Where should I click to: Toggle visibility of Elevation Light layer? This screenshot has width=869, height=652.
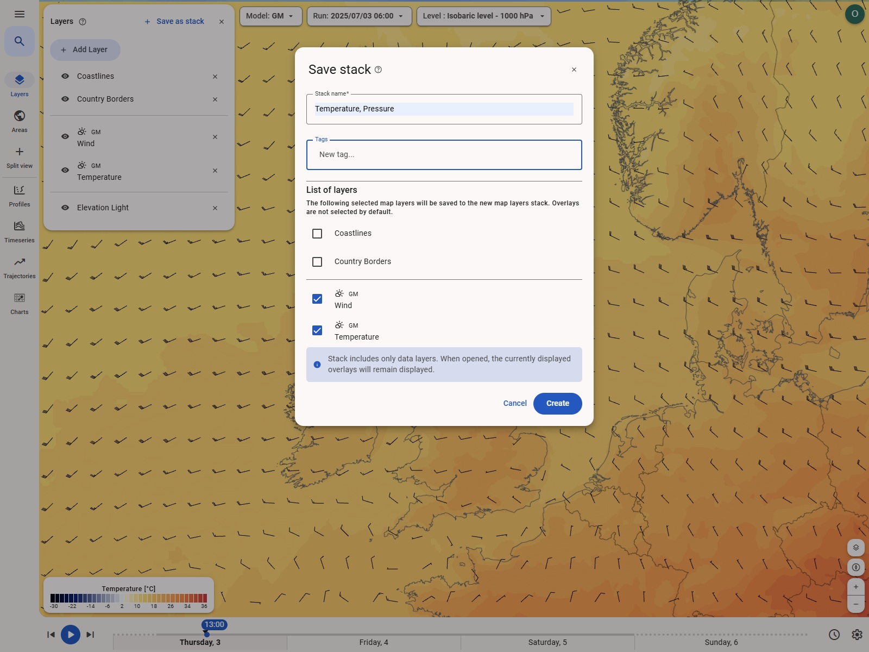pyautogui.click(x=65, y=208)
